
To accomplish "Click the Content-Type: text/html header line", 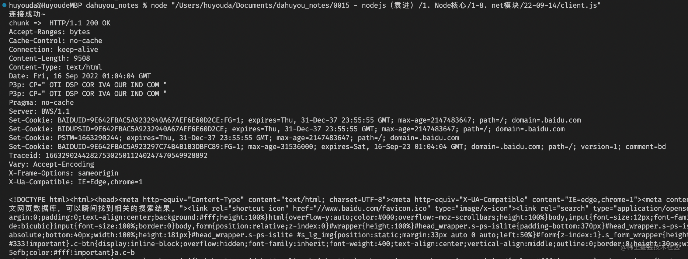I will 55,67.
